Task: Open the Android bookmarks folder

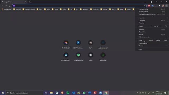Action: (17, 9)
